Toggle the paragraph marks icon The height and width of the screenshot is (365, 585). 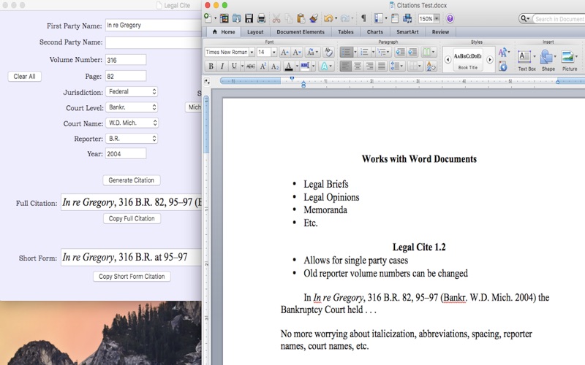363,18
